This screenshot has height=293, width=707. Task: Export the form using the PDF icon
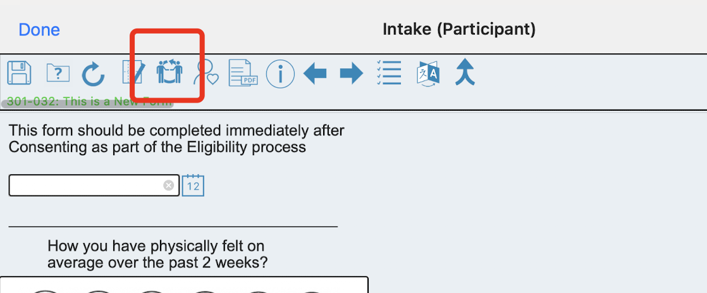[x=243, y=73]
